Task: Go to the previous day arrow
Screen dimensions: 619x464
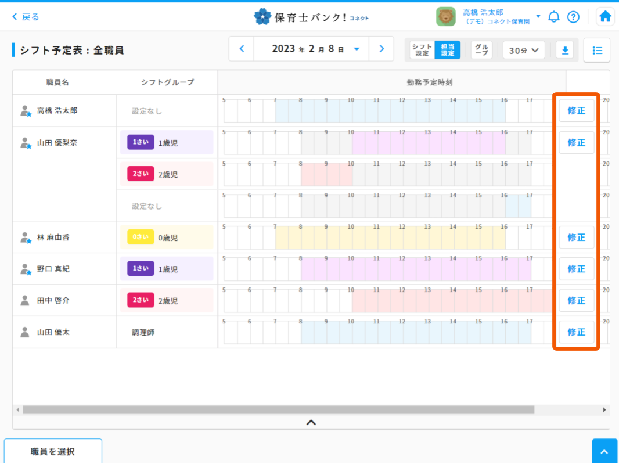Action: (x=242, y=49)
